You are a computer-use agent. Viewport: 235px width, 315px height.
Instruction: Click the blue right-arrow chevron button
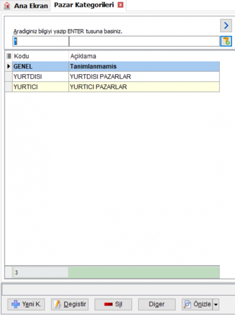(226, 25)
